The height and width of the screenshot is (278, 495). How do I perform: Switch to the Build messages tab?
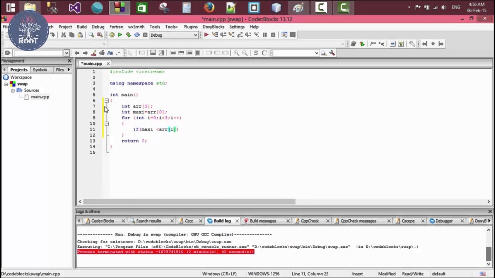(x=263, y=221)
